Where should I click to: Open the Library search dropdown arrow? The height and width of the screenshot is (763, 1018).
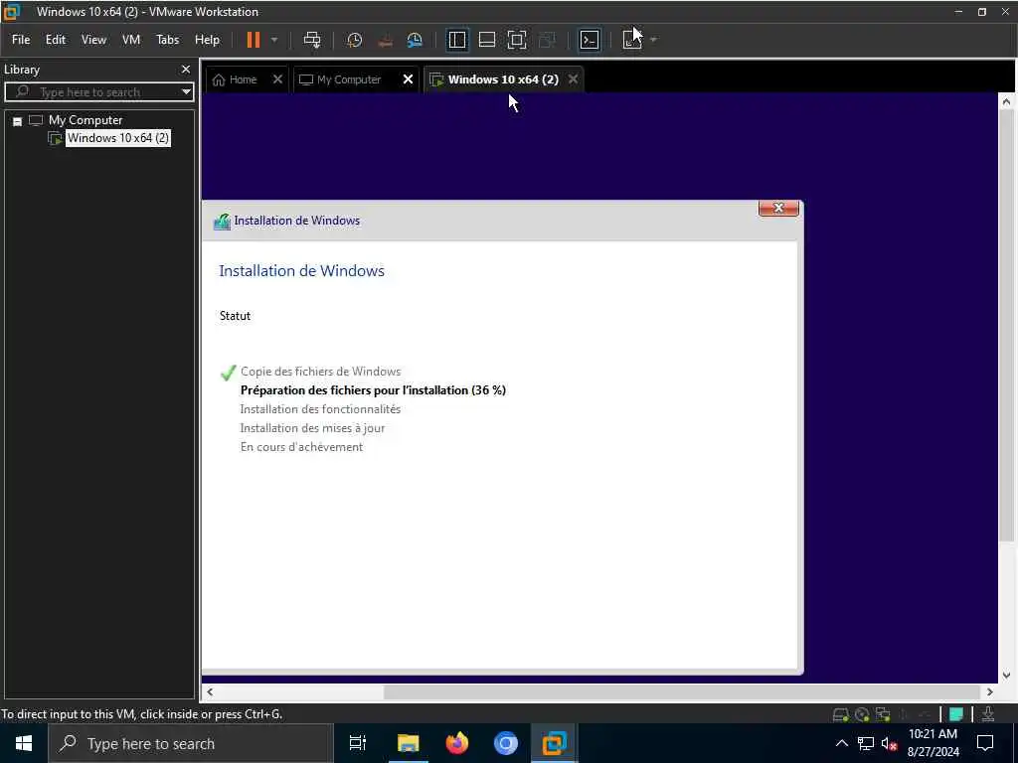pos(186,92)
